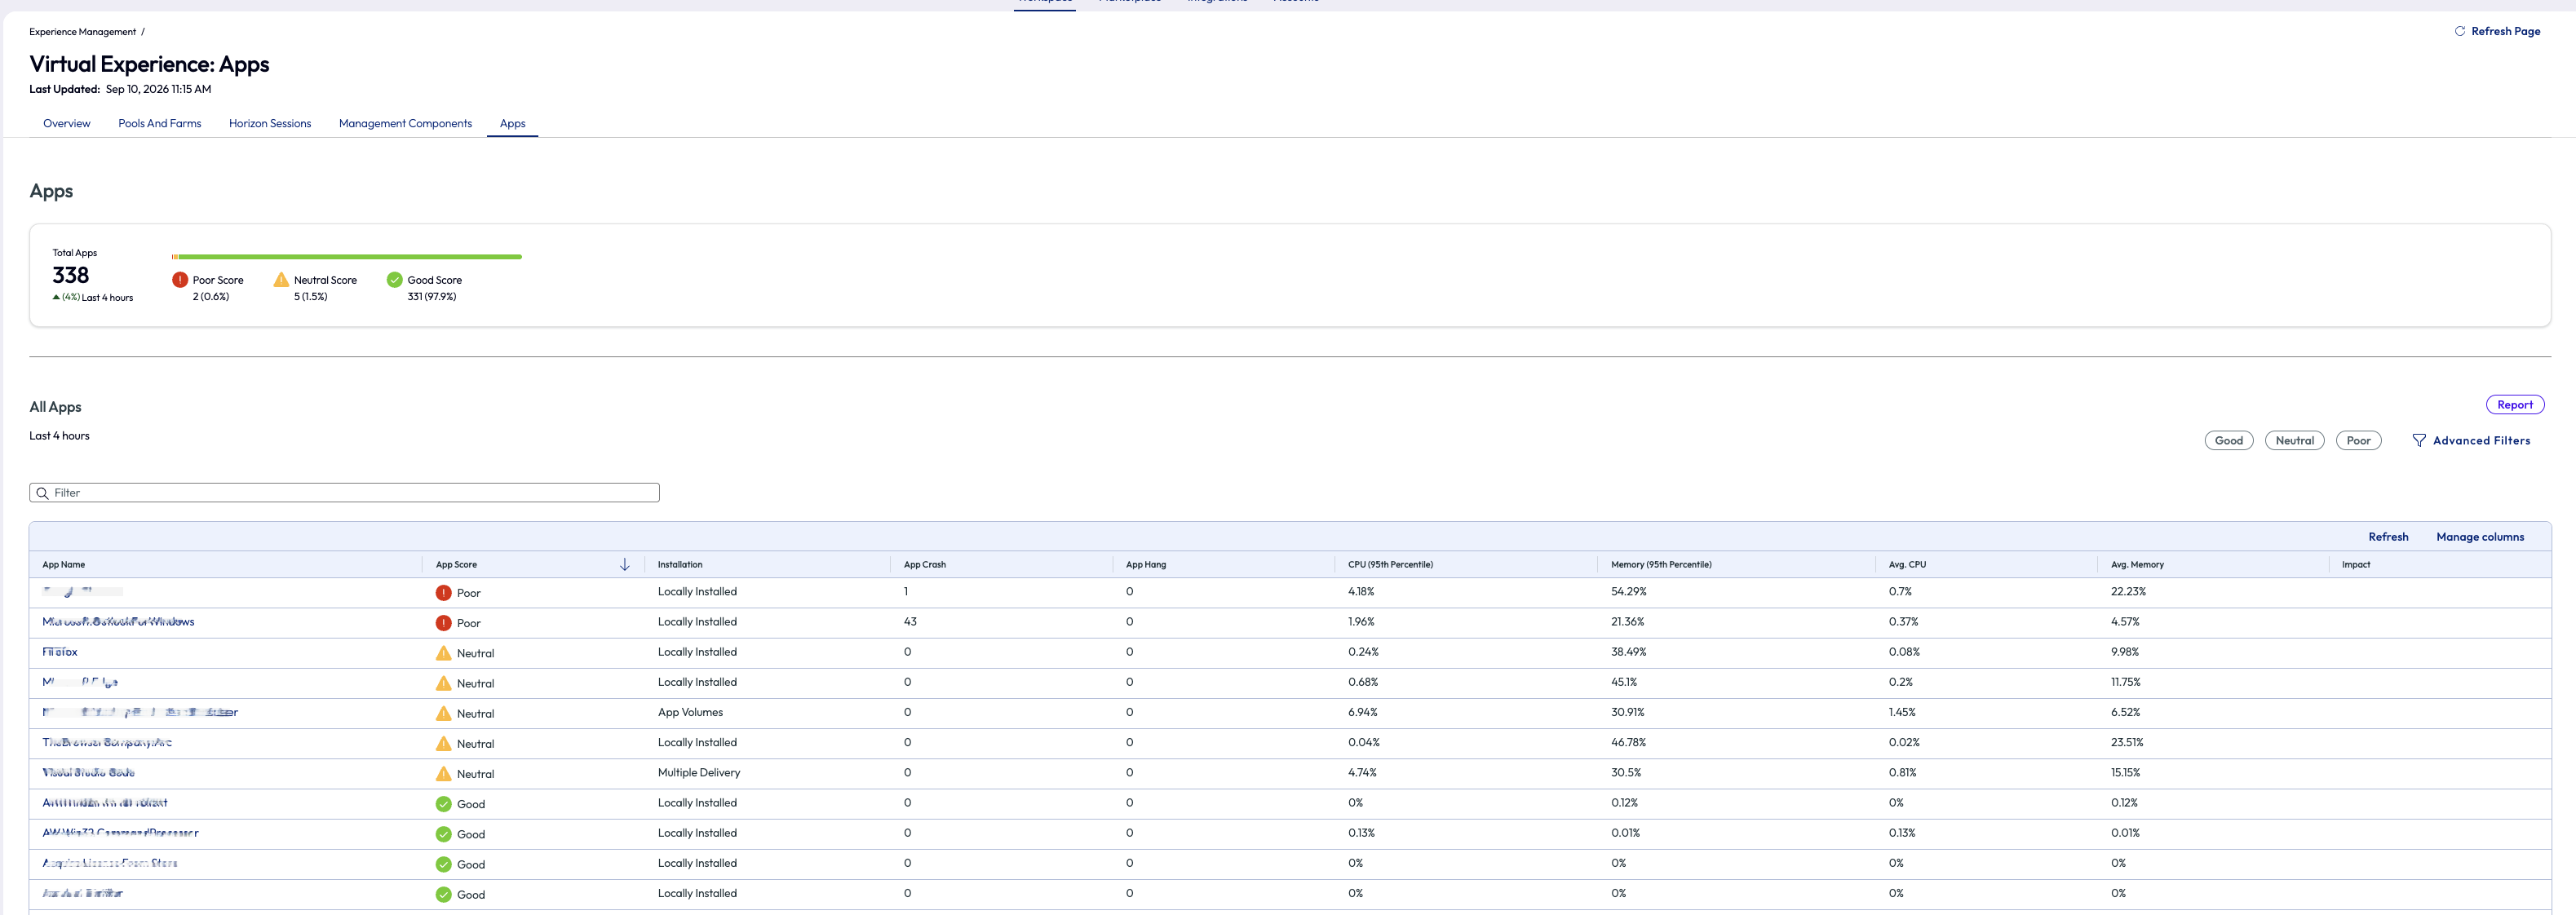
Task: Click the App Score sort arrow
Action: [x=625, y=565]
